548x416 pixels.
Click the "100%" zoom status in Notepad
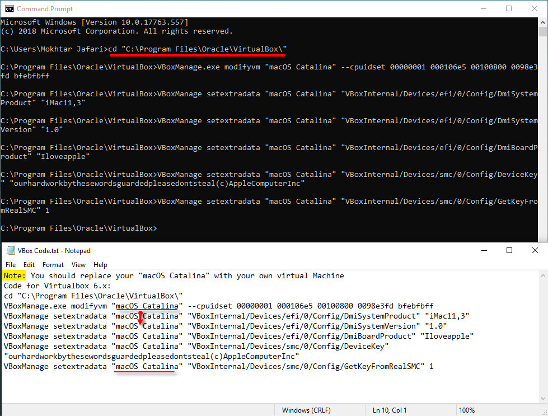click(x=467, y=410)
